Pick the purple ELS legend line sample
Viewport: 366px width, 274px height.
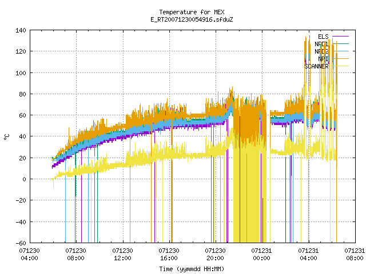(x=341, y=37)
